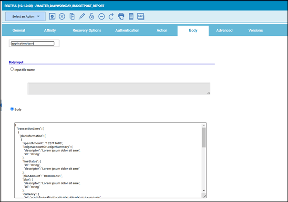Click the RESTFUL job title text in header

[54, 6]
